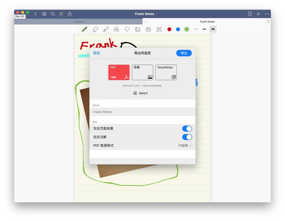This screenshot has height=221, width=285.
Task: Open the search icon in the title bar
Action: pyautogui.click(x=53, y=14)
